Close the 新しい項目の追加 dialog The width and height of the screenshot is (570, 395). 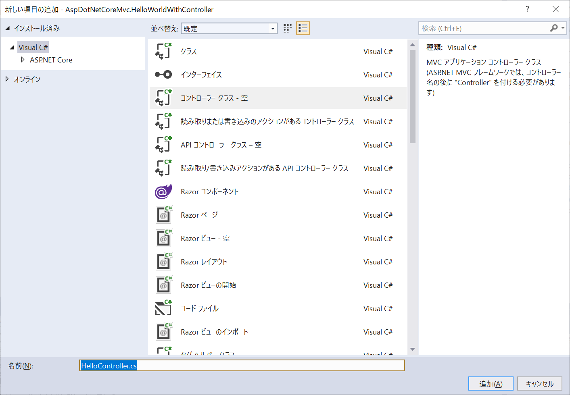(x=555, y=9)
